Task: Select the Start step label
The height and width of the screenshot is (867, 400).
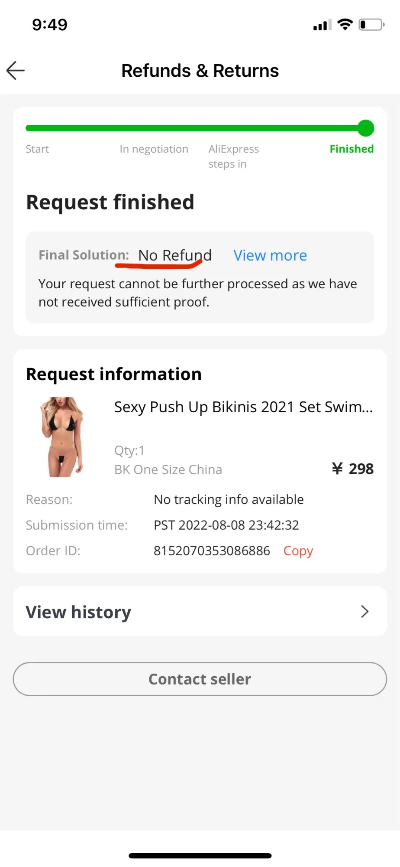Action: [x=37, y=149]
